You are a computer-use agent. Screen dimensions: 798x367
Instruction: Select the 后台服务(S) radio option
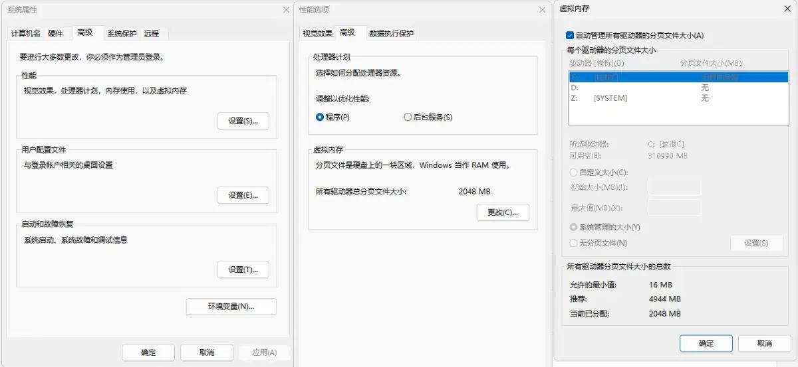pyautogui.click(x=428, y=117)
